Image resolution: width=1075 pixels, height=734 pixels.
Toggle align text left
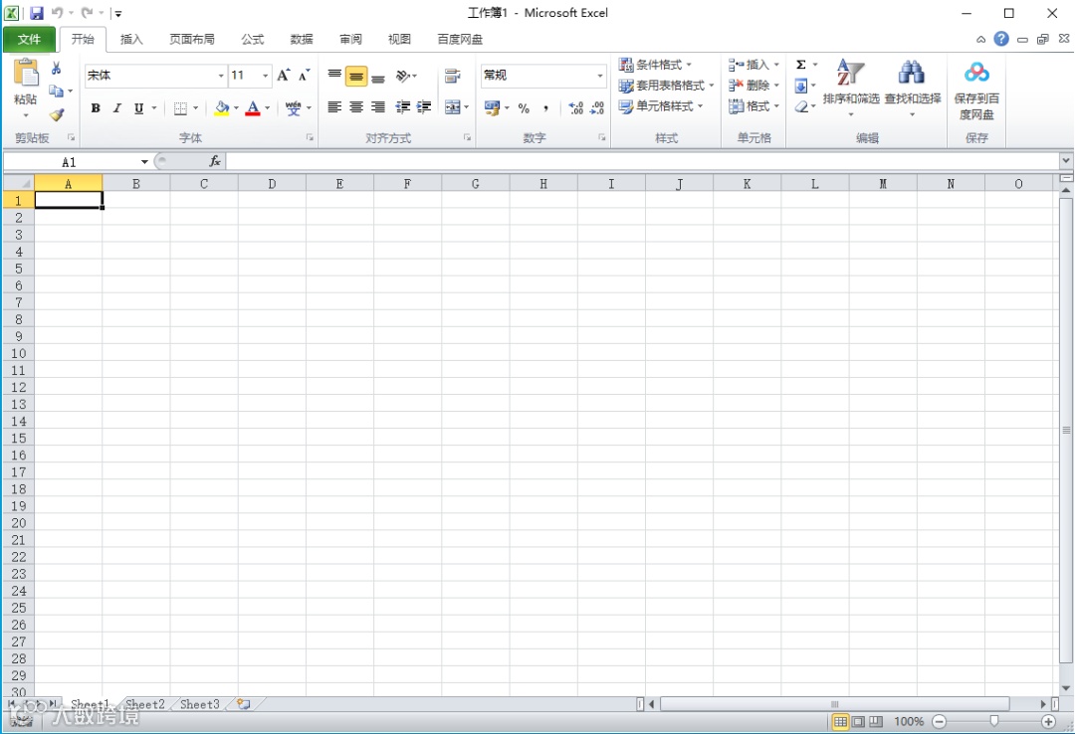[333, 106]
